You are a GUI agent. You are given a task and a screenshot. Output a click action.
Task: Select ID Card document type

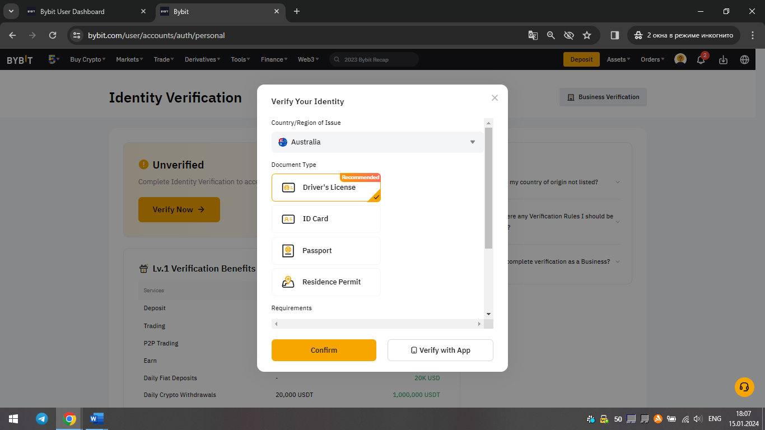326,219
